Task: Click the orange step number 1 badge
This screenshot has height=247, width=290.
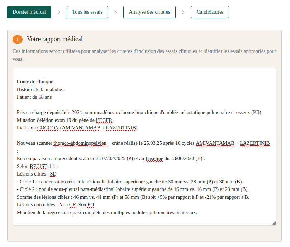Action: pyautogui.click(x=17, y=39)
